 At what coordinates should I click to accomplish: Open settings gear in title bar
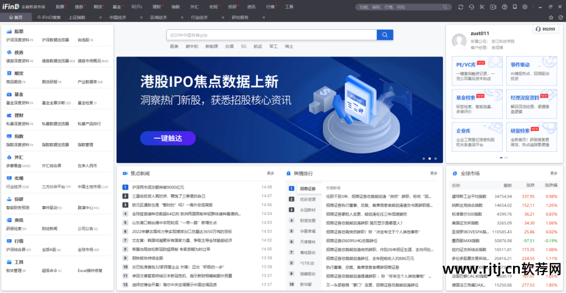[x=525, y=7]
